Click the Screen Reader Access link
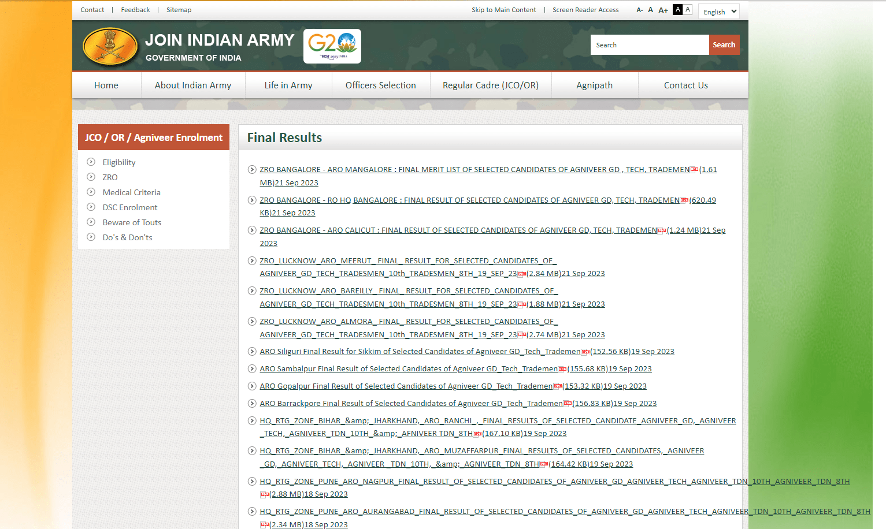 coord(585,10)
